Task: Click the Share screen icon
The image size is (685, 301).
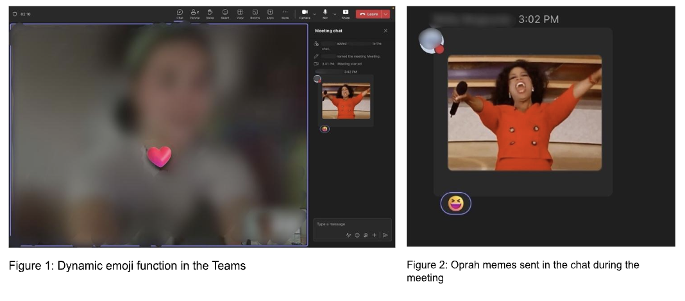Action: 345,13
